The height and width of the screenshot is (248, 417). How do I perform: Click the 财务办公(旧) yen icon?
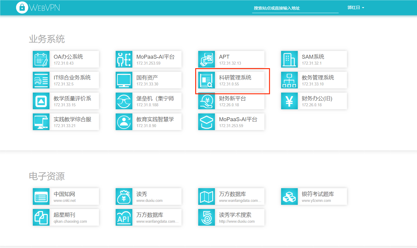(x=289, y=101)
